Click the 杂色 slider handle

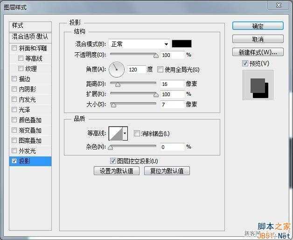coord(111,148)
